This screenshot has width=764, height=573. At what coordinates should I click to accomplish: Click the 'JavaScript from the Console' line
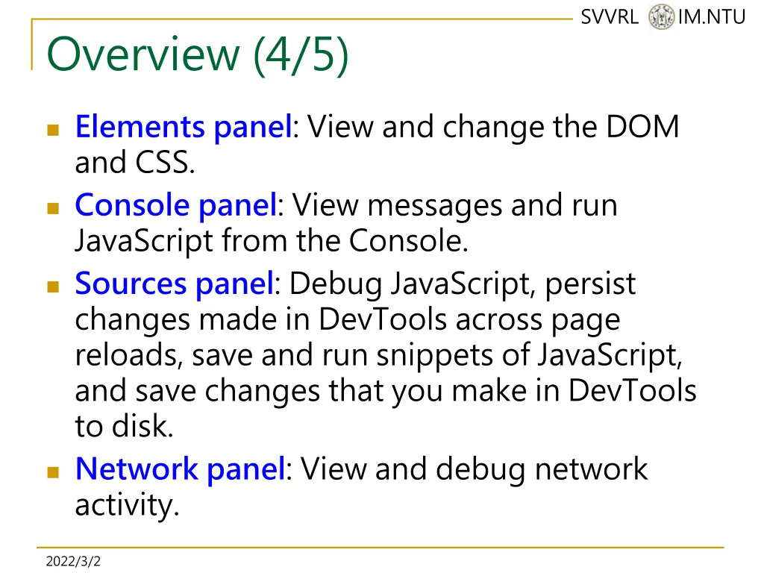tap(272, 241)
